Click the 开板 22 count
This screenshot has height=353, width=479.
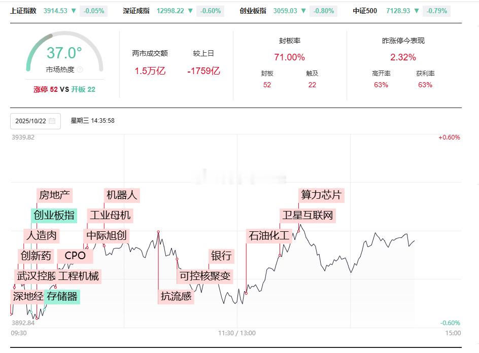point(83,89)
